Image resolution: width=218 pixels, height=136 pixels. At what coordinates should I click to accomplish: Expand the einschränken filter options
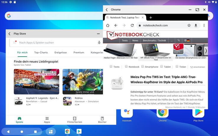(x=198, y=67)
